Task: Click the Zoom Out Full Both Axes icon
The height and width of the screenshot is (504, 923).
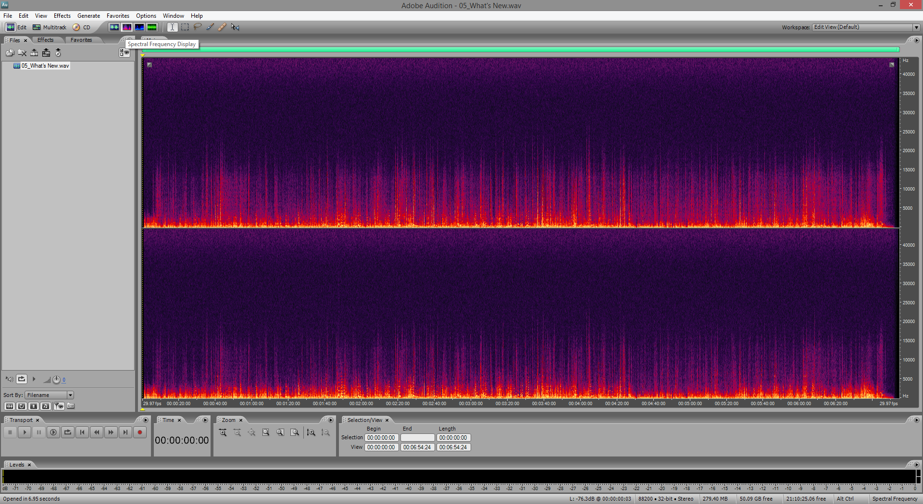Action: coord(251,432)
